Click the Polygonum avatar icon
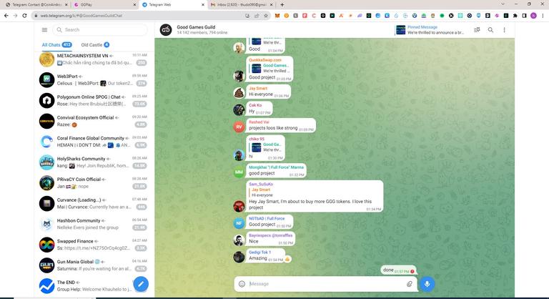Screen dimensions: 549x299 click(x=46, y=101)
